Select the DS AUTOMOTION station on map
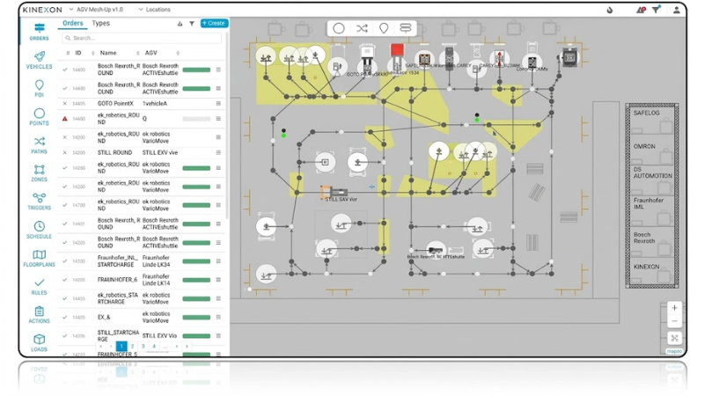This screenshot has width=704, height=396. (x=651, y=180)
